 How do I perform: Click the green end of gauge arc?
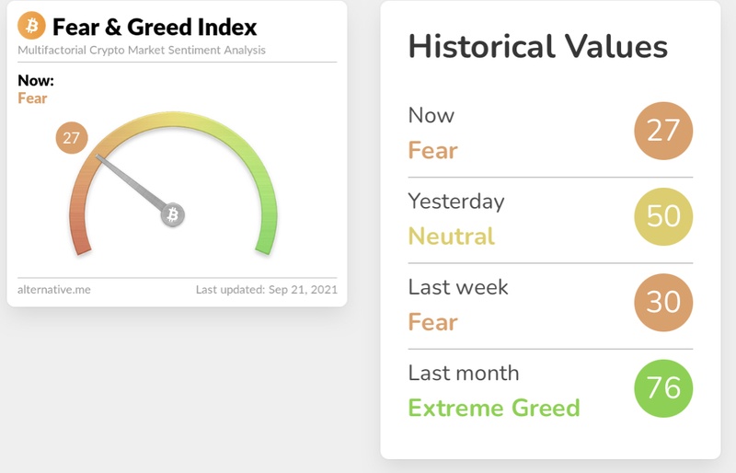tap(266, 239)
